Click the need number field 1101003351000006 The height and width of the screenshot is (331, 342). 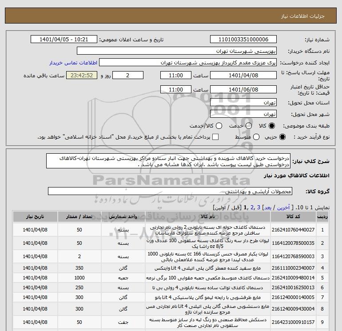tap(243, 39)
